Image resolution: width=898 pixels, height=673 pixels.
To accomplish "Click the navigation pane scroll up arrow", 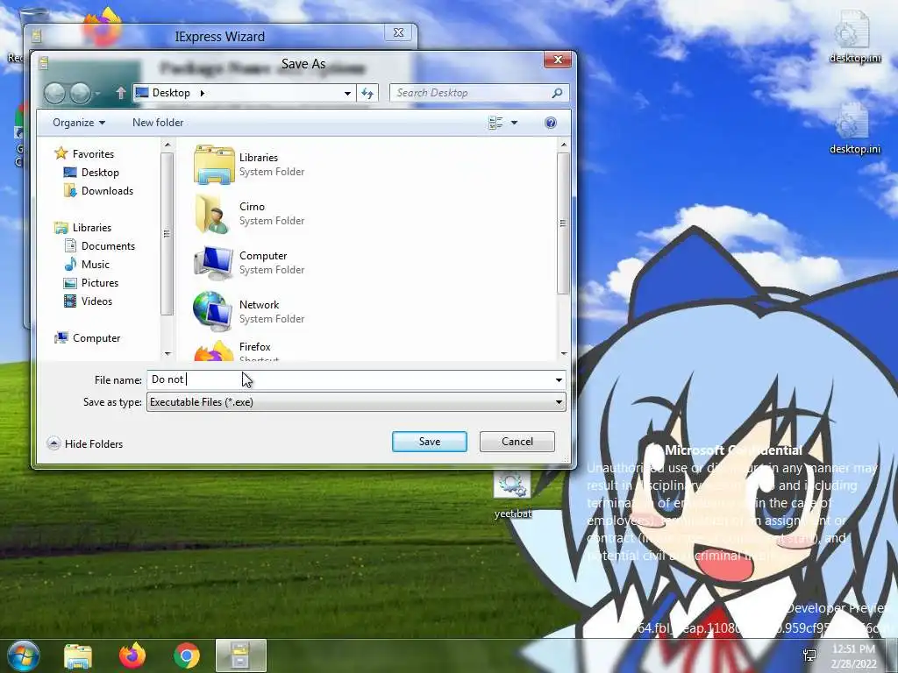I will pos(167,145).
